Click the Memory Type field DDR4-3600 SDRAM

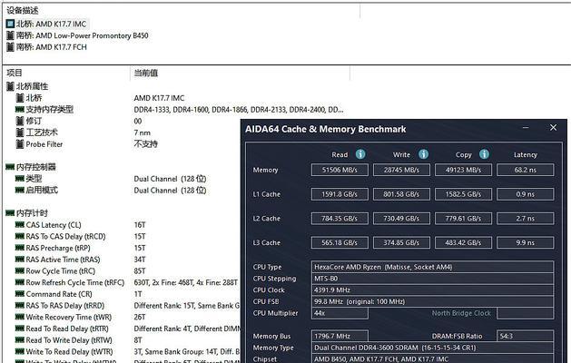[432, 348]
